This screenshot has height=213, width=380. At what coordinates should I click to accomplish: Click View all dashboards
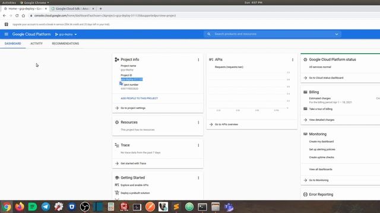[x=321, y=169]
